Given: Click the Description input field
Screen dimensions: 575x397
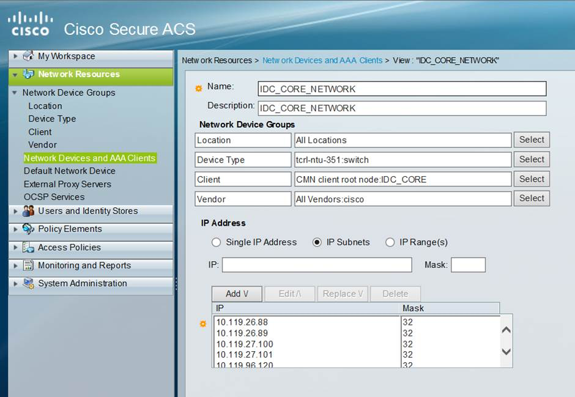Looking at the screenshot, I should coord(402,108).
